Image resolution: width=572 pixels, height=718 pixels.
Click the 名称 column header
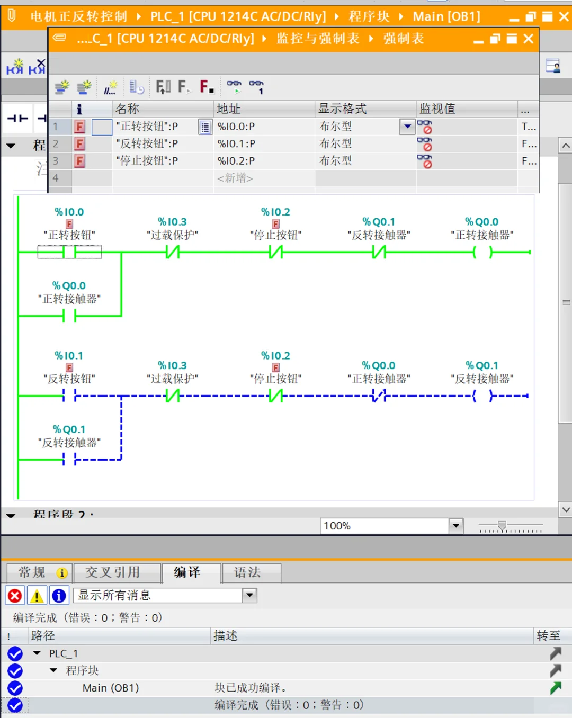(x=163, y=109)
